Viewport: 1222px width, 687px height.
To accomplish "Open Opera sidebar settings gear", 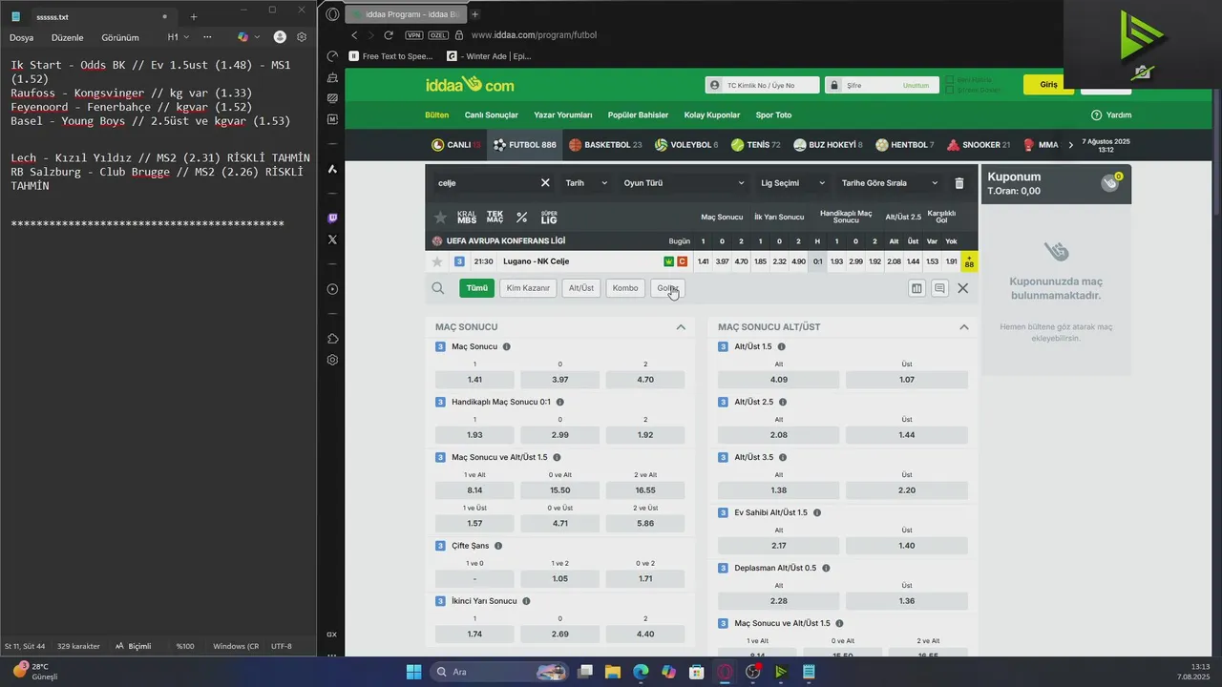I will click(332, 360).
